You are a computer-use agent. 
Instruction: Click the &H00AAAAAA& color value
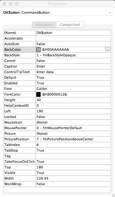[x=56, y=49]
